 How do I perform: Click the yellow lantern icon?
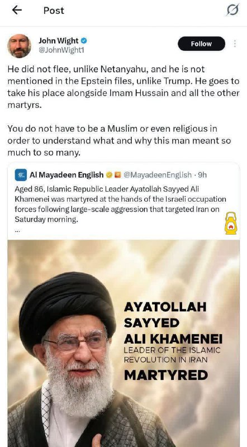[231, 223]
